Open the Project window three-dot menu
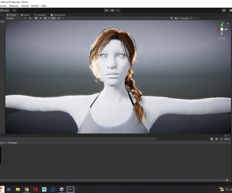The width and height of the screenshot is (232, 193). [229, 135]
